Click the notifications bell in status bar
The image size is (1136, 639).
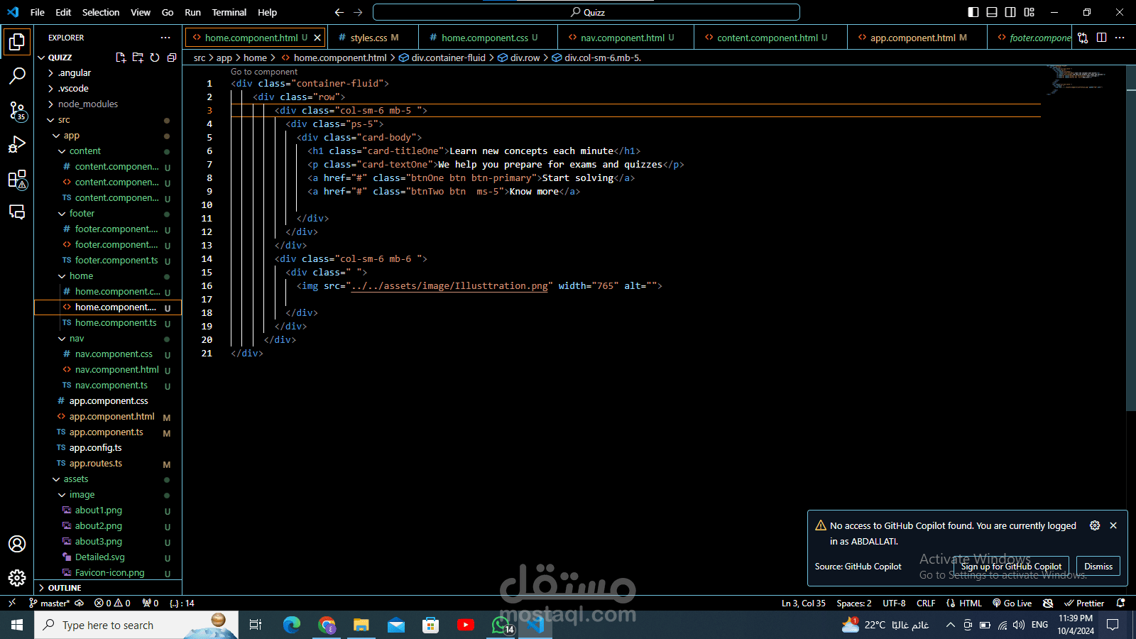point(1121,603)
